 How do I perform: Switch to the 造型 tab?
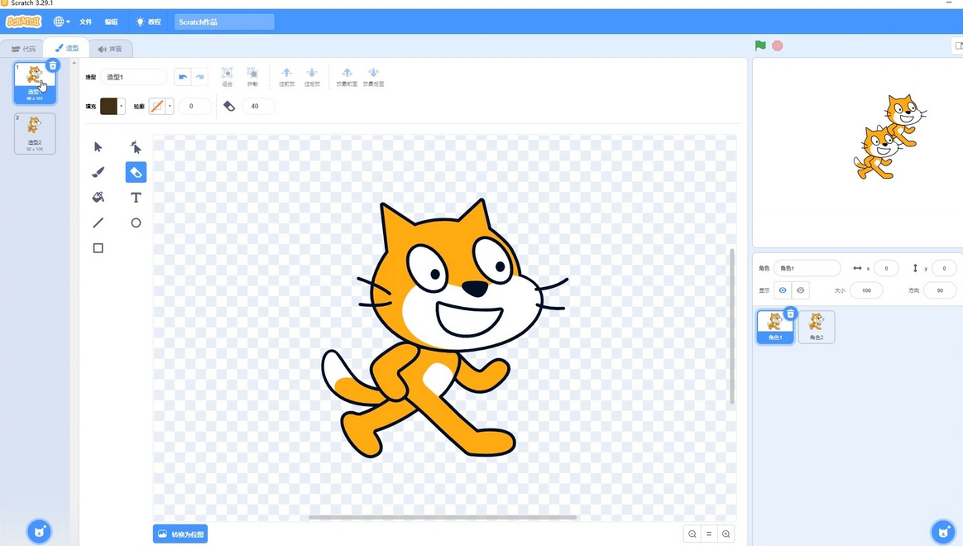coord(66,48)
